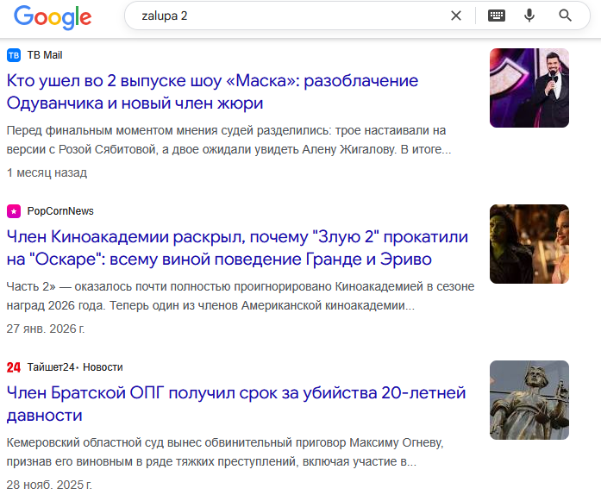
Task: Click the red 24 Тайшет24 favicon
Action: [x=14, y=367]
